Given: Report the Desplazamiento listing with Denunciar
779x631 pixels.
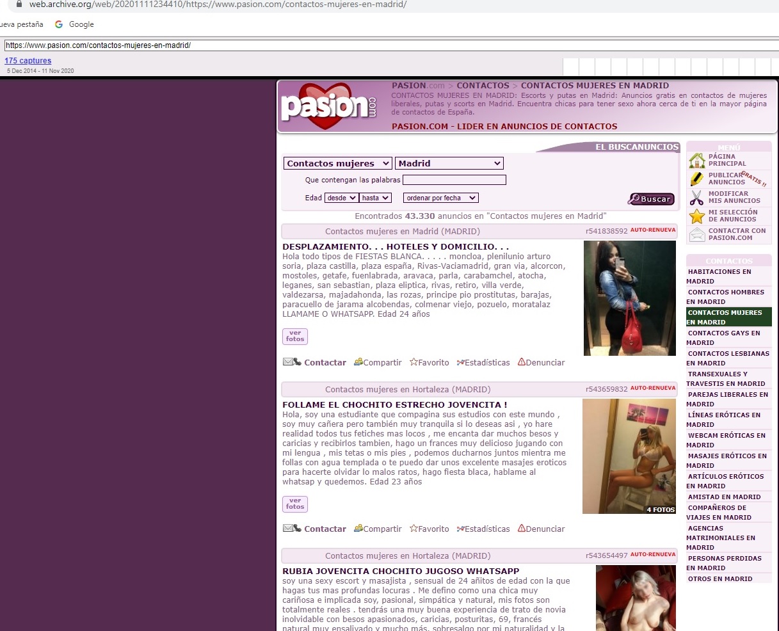Looking at the screenshot, I should point(542,362).
